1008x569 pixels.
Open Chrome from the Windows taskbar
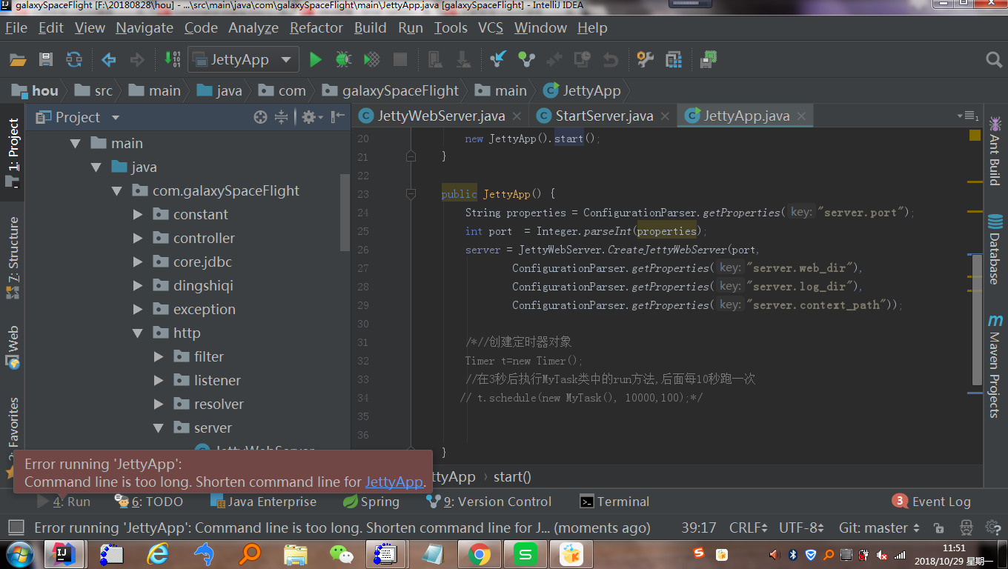480,554
